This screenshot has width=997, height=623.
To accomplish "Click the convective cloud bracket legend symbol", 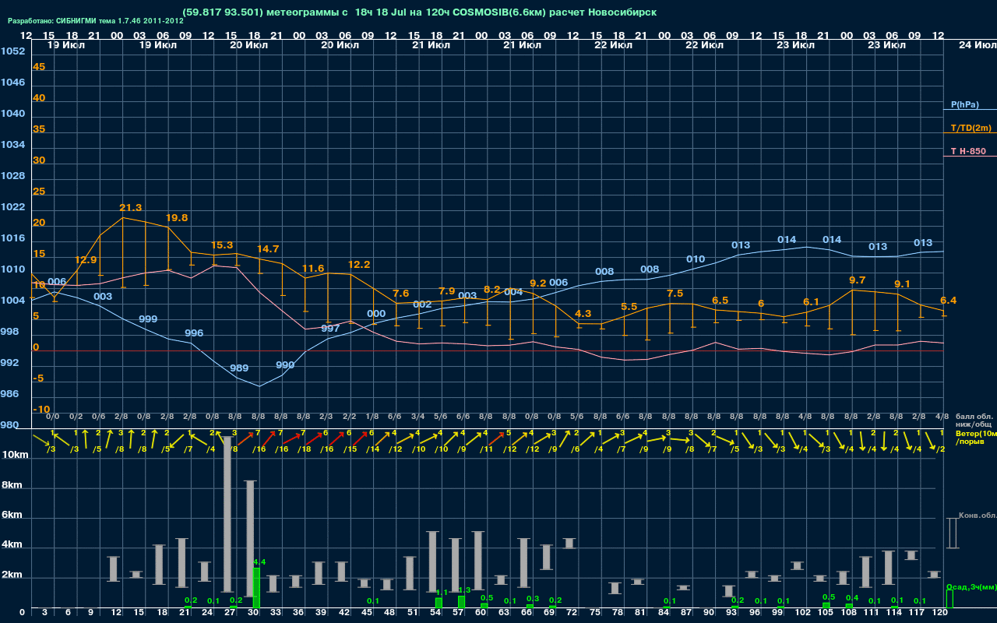I will pyautogui.click(x=952, y=533).
